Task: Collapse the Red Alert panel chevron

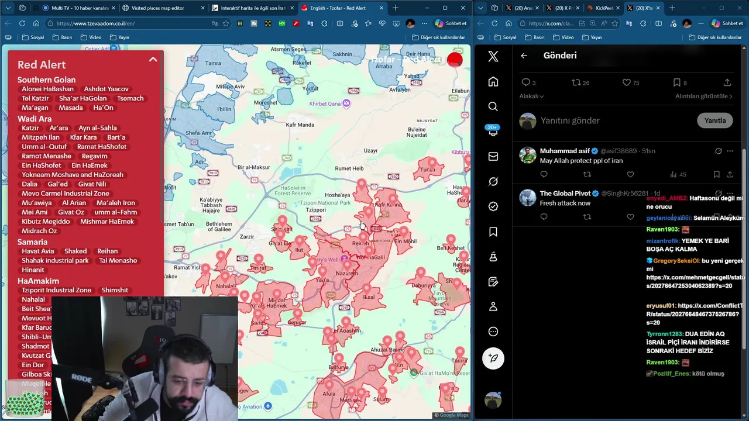Action: (x=153, y=60)
